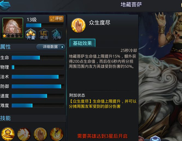182x141 pixels.
Task: Click the 法术 attribute bar
Action: click(38, 77)
